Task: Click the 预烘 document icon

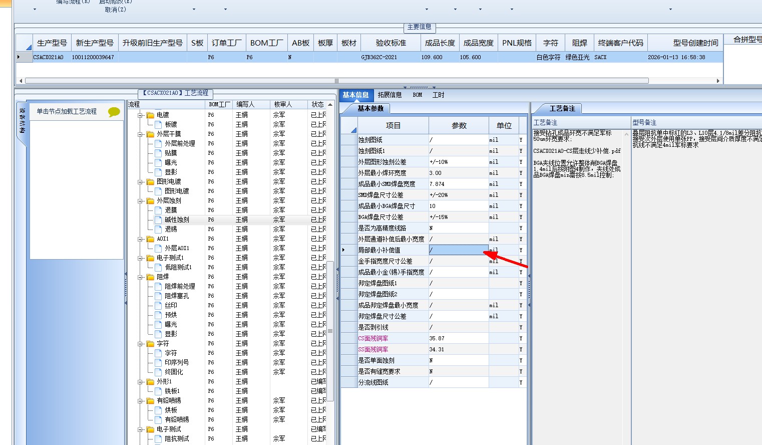Action: 158,315
